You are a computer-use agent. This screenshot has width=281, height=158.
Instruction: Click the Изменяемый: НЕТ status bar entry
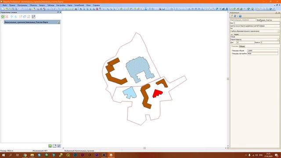point(40,151)
